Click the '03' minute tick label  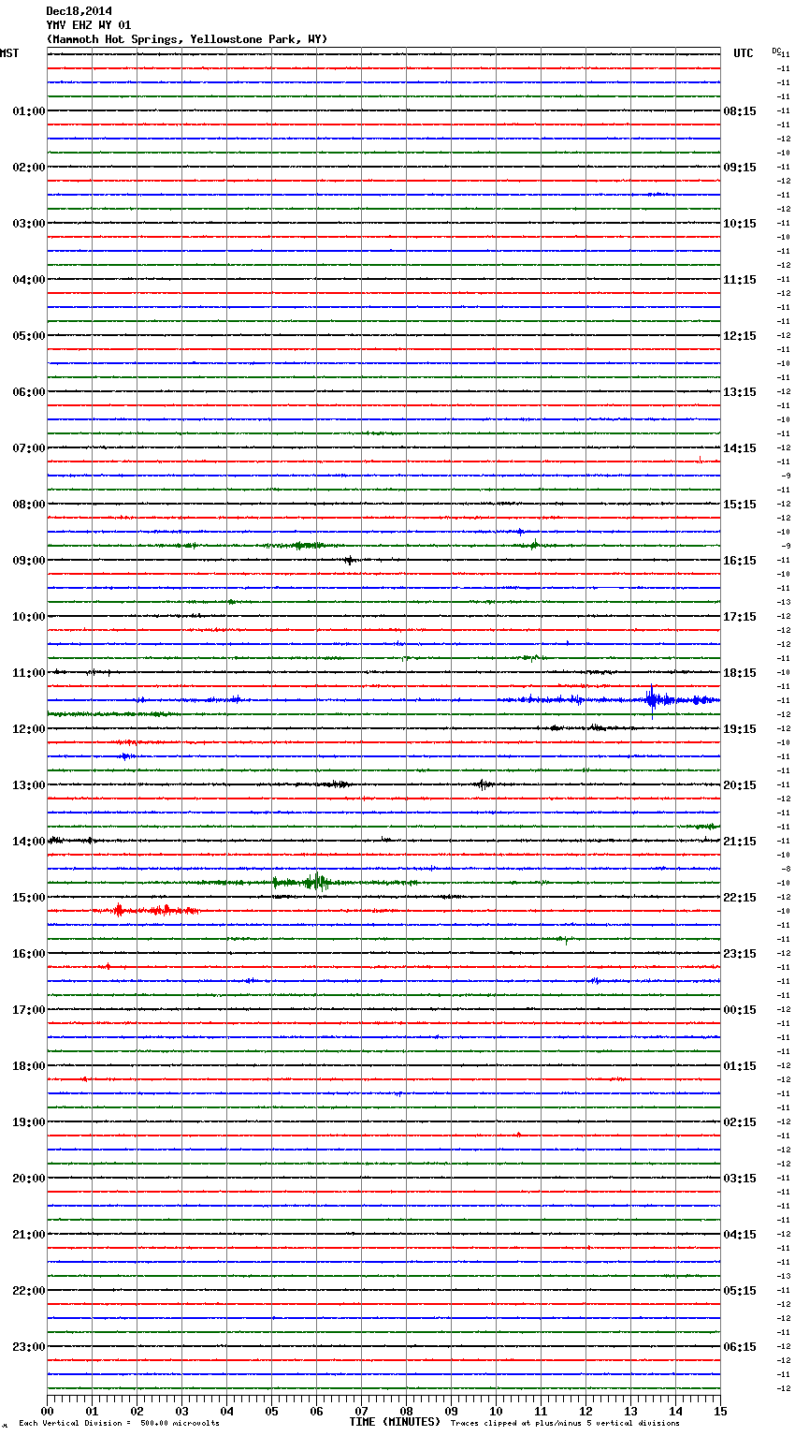[x=181, y=1412]
